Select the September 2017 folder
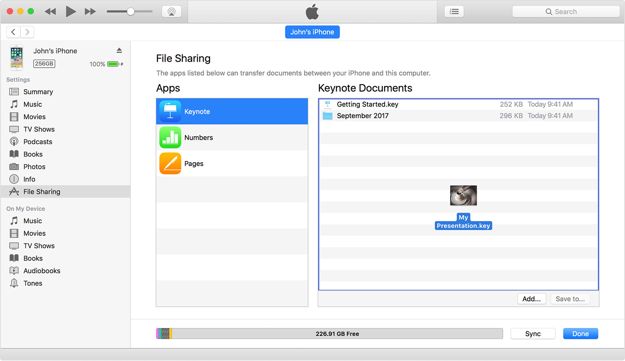Image resolution: width=625 pixels, height=361 pixels. [x=458, y=116]
